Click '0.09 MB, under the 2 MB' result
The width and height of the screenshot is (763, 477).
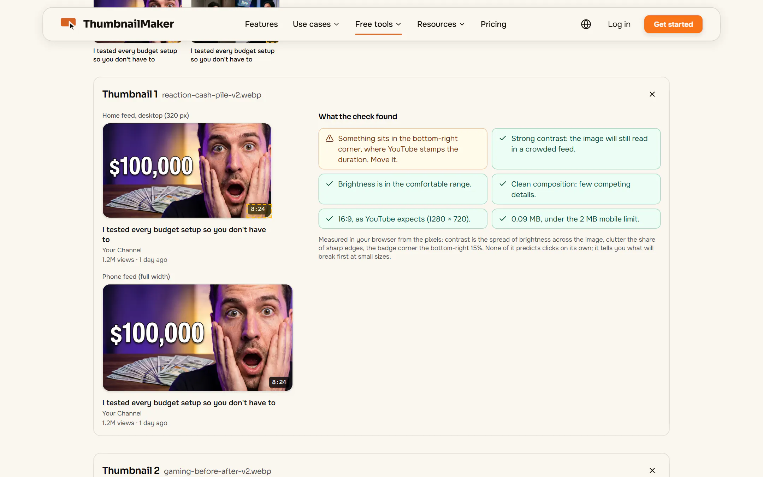[x=575, y=219]
